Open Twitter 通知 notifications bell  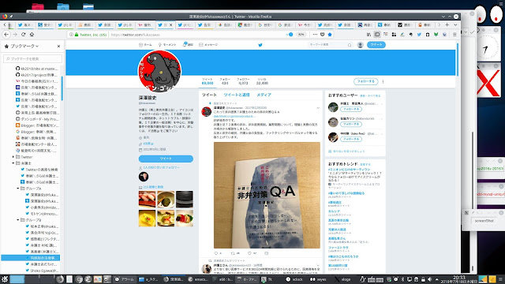[x=188, y=45]
